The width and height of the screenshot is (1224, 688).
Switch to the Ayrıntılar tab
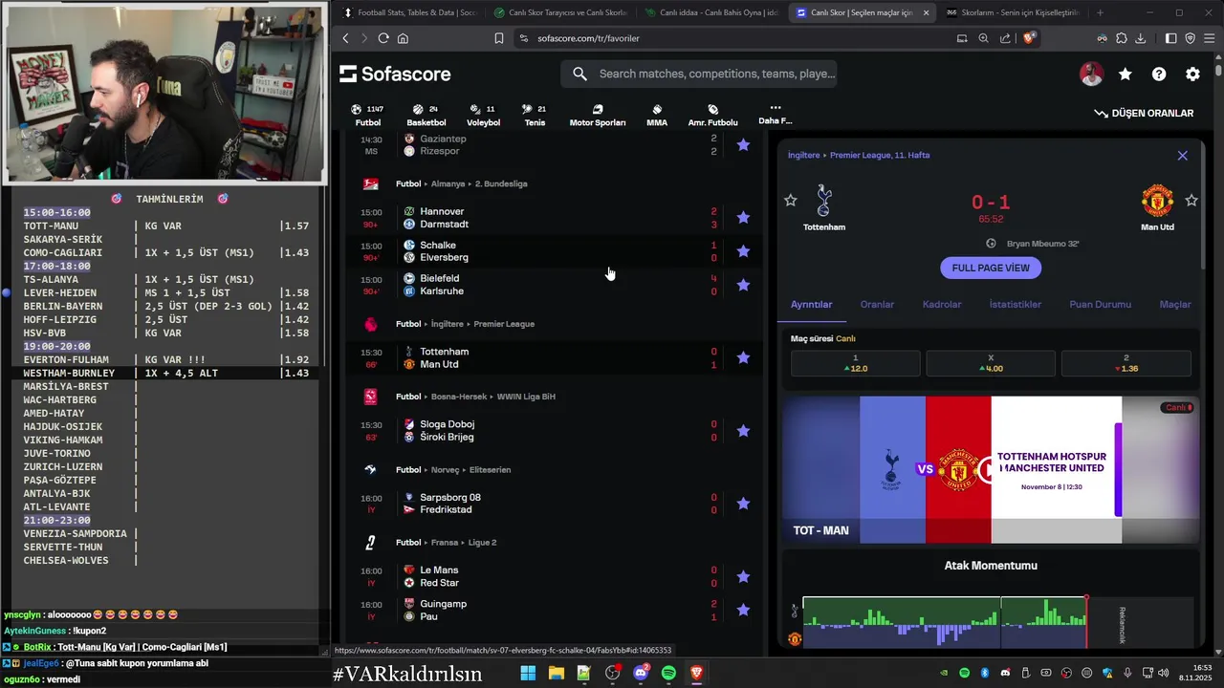811,304
